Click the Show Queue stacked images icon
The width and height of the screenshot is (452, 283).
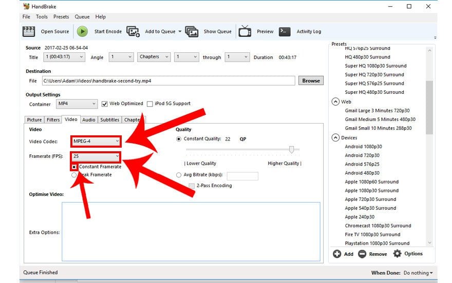point(192,31)
